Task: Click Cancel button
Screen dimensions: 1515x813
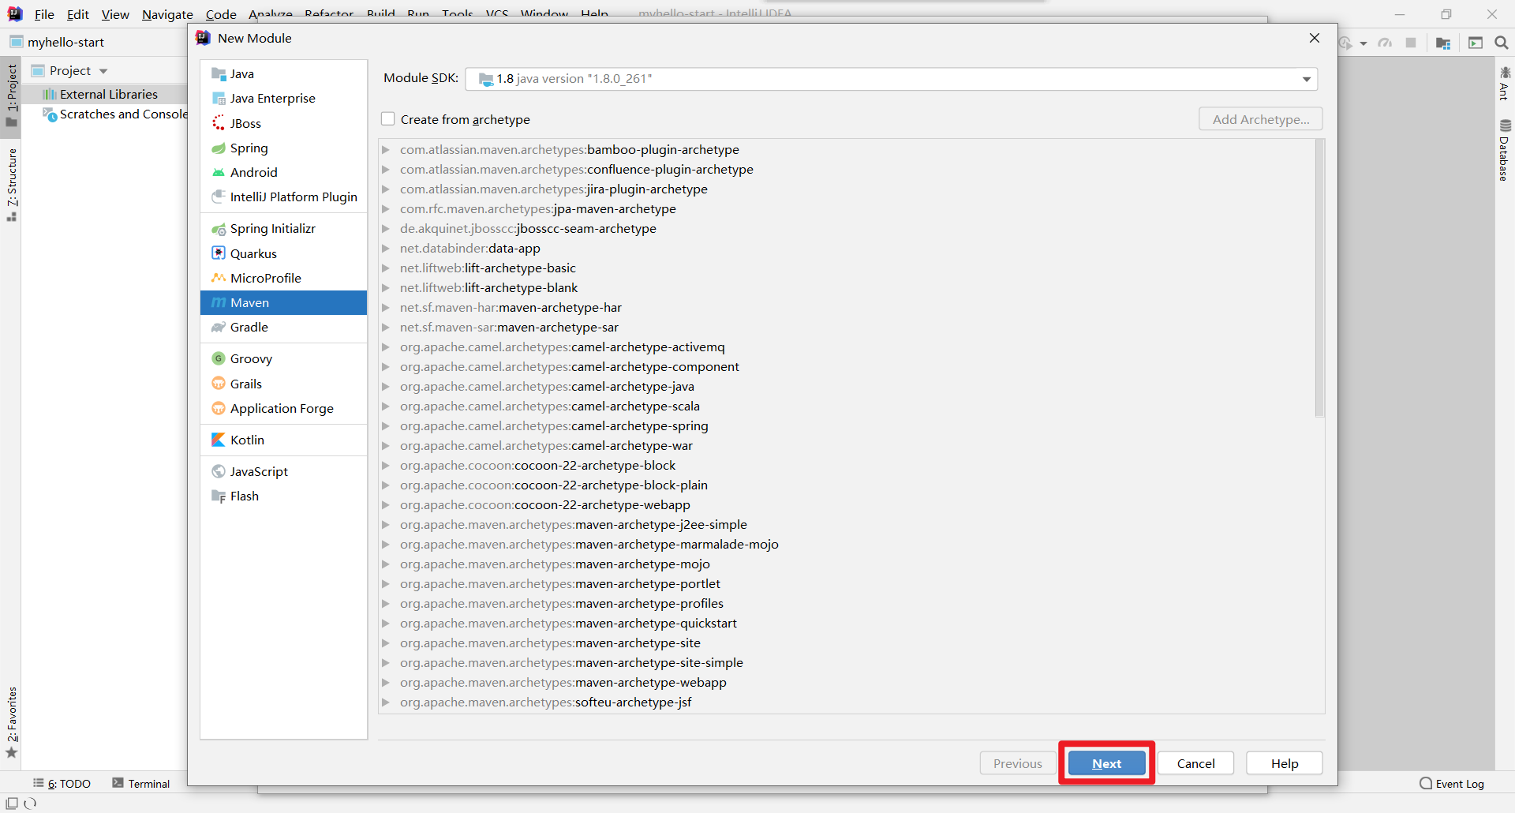Action: (x=1195, y=763)
